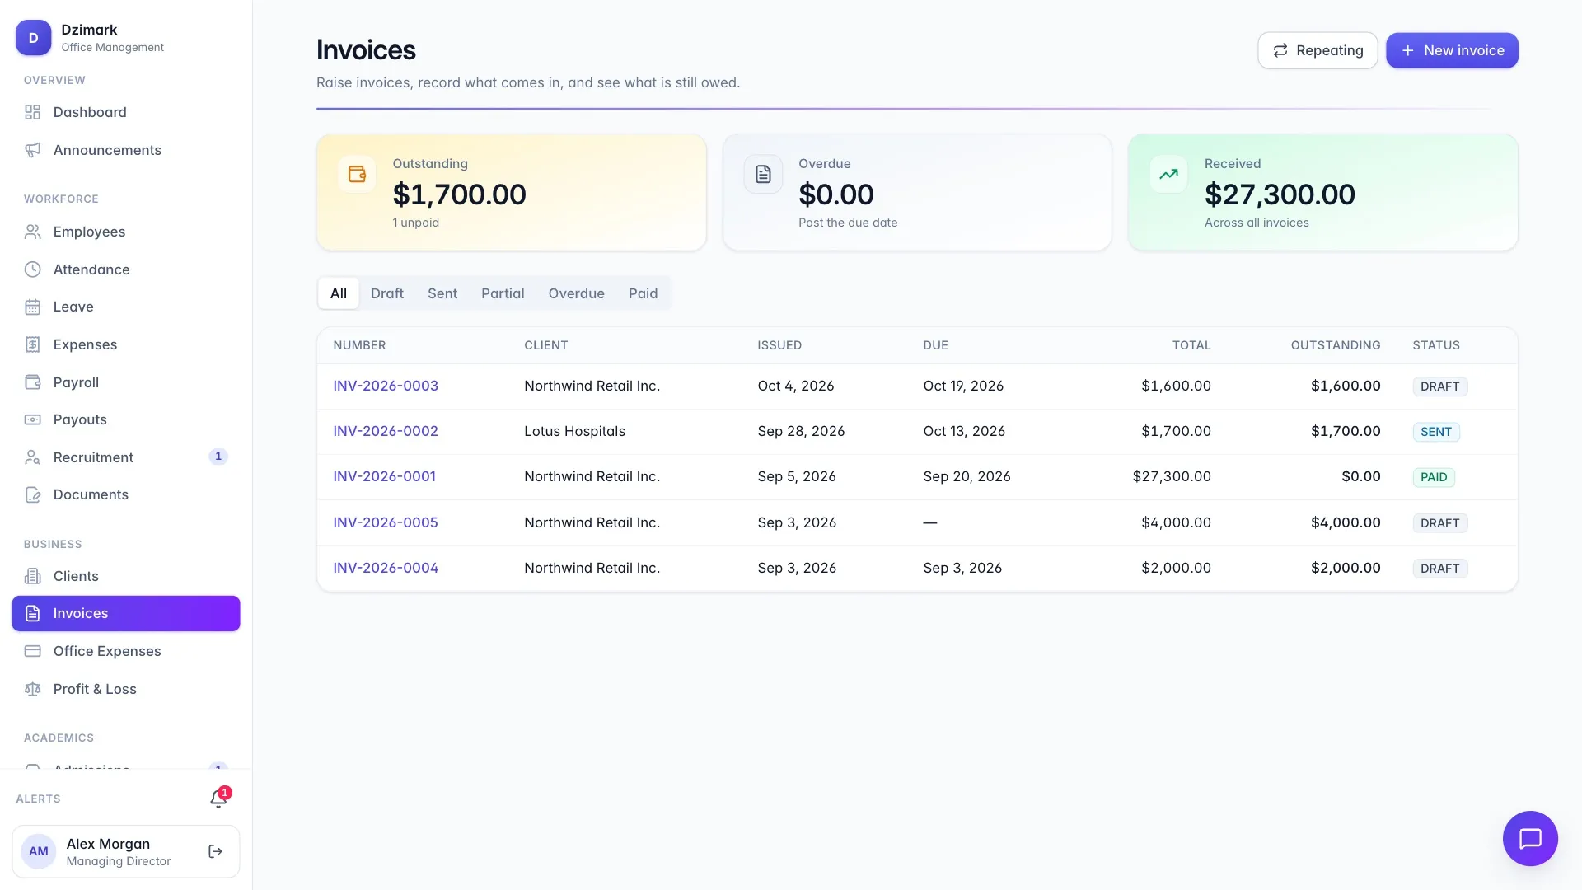Open invoice INV-2026-0003 link

coord(386,386)
